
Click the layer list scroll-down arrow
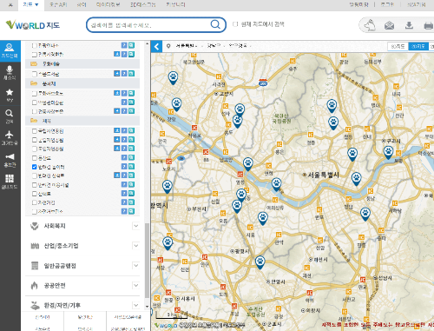(x=147, y=306)
